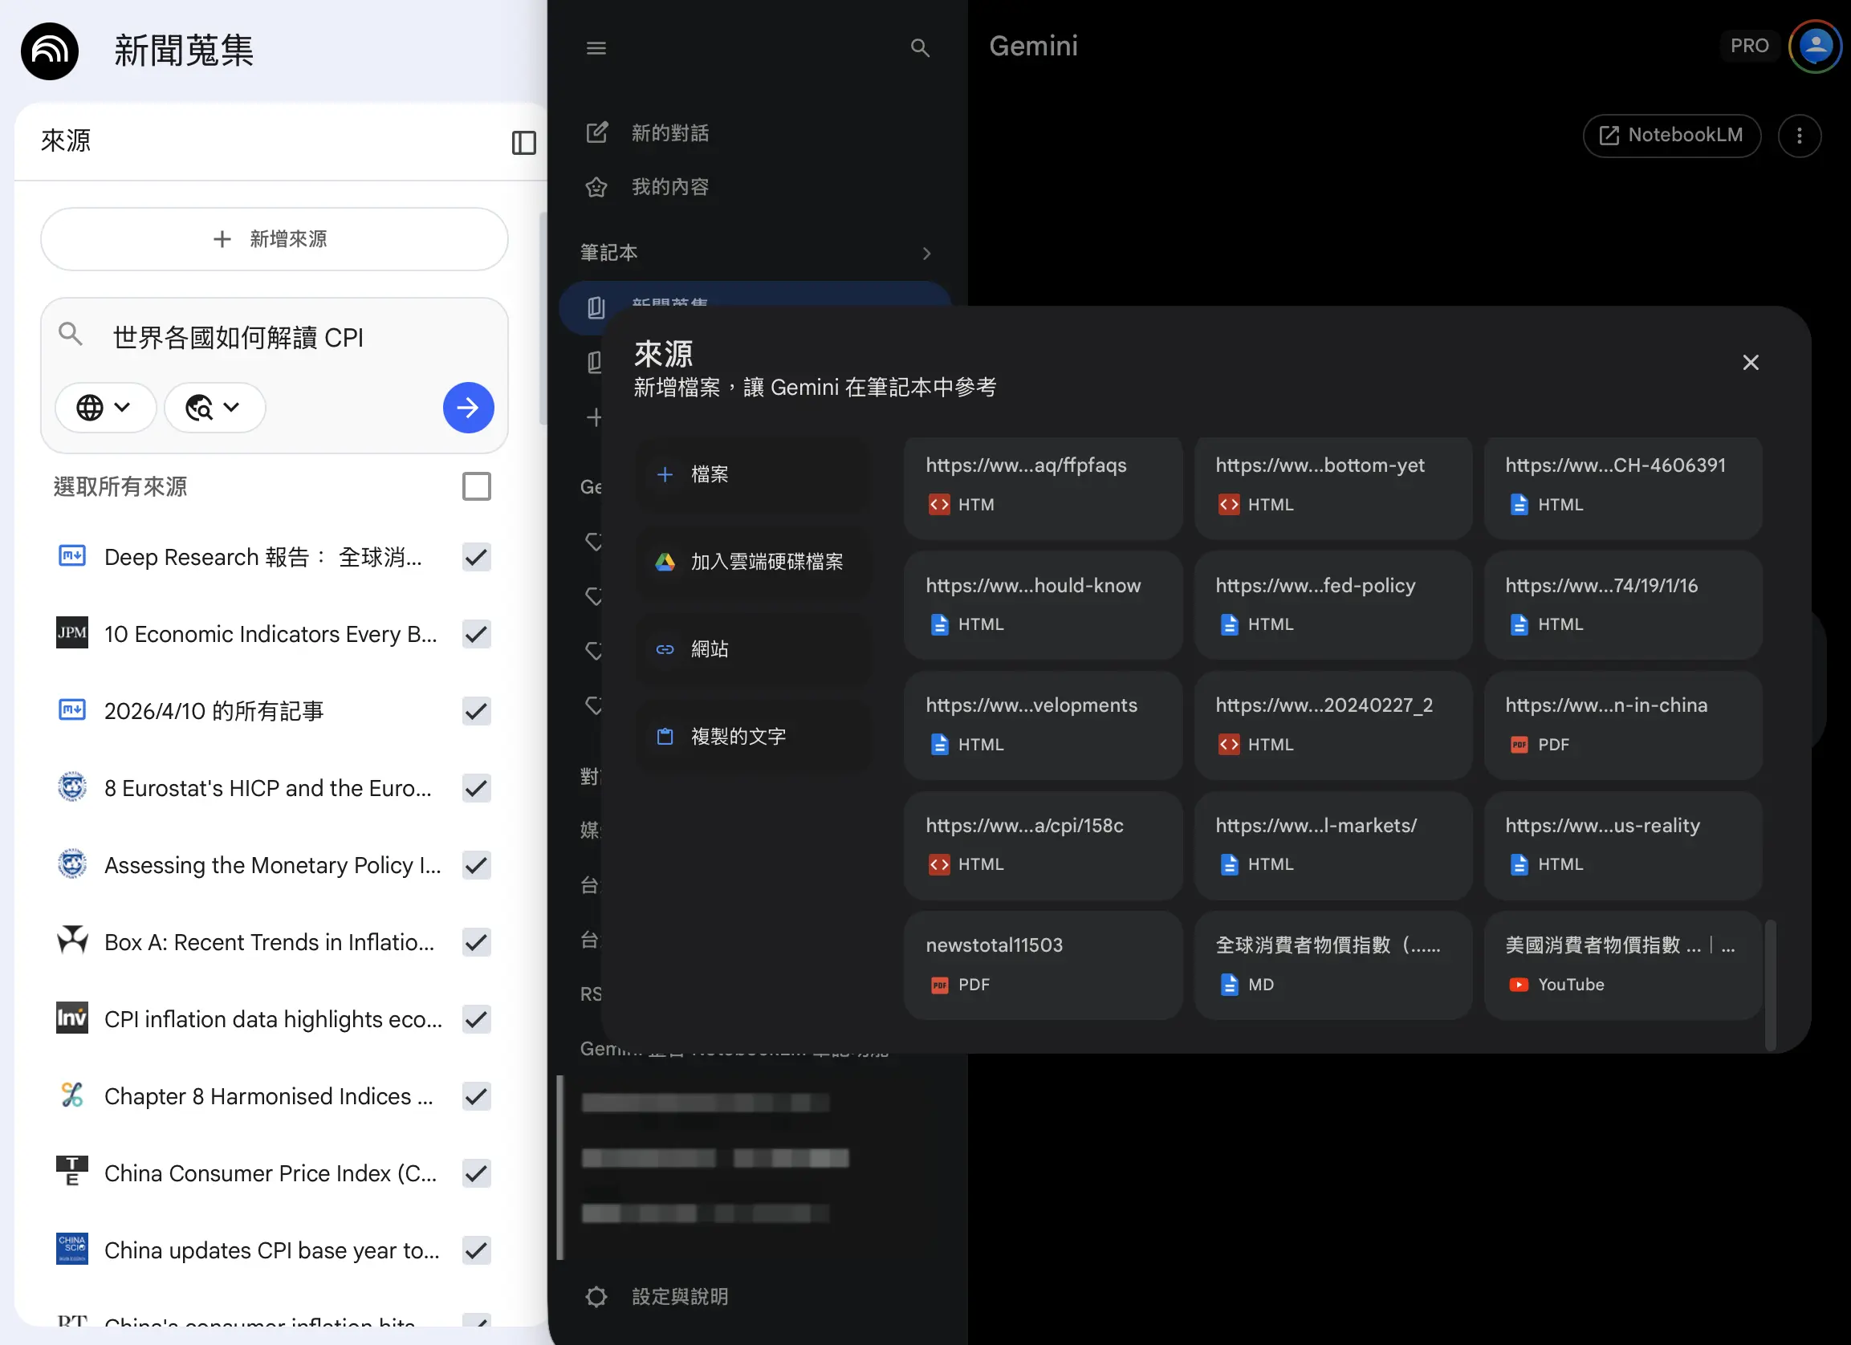
Task: Click the Gemini search magnifier icon
Action: pos(920,48)
